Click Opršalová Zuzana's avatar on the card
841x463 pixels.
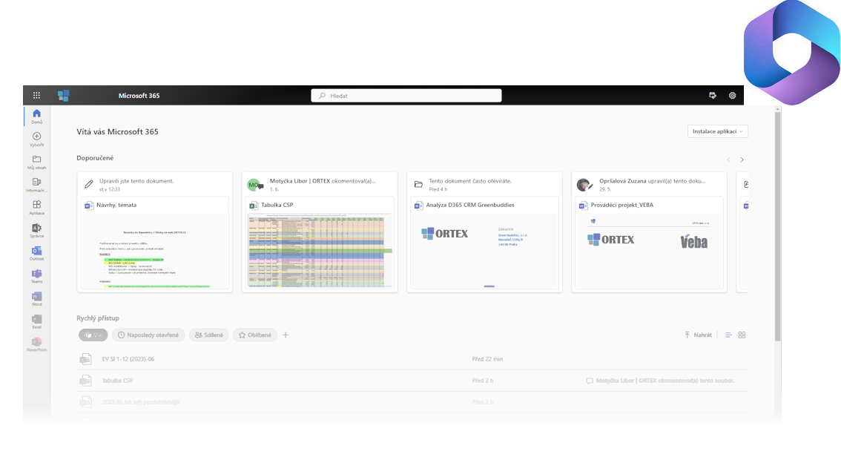coord(584,185)
